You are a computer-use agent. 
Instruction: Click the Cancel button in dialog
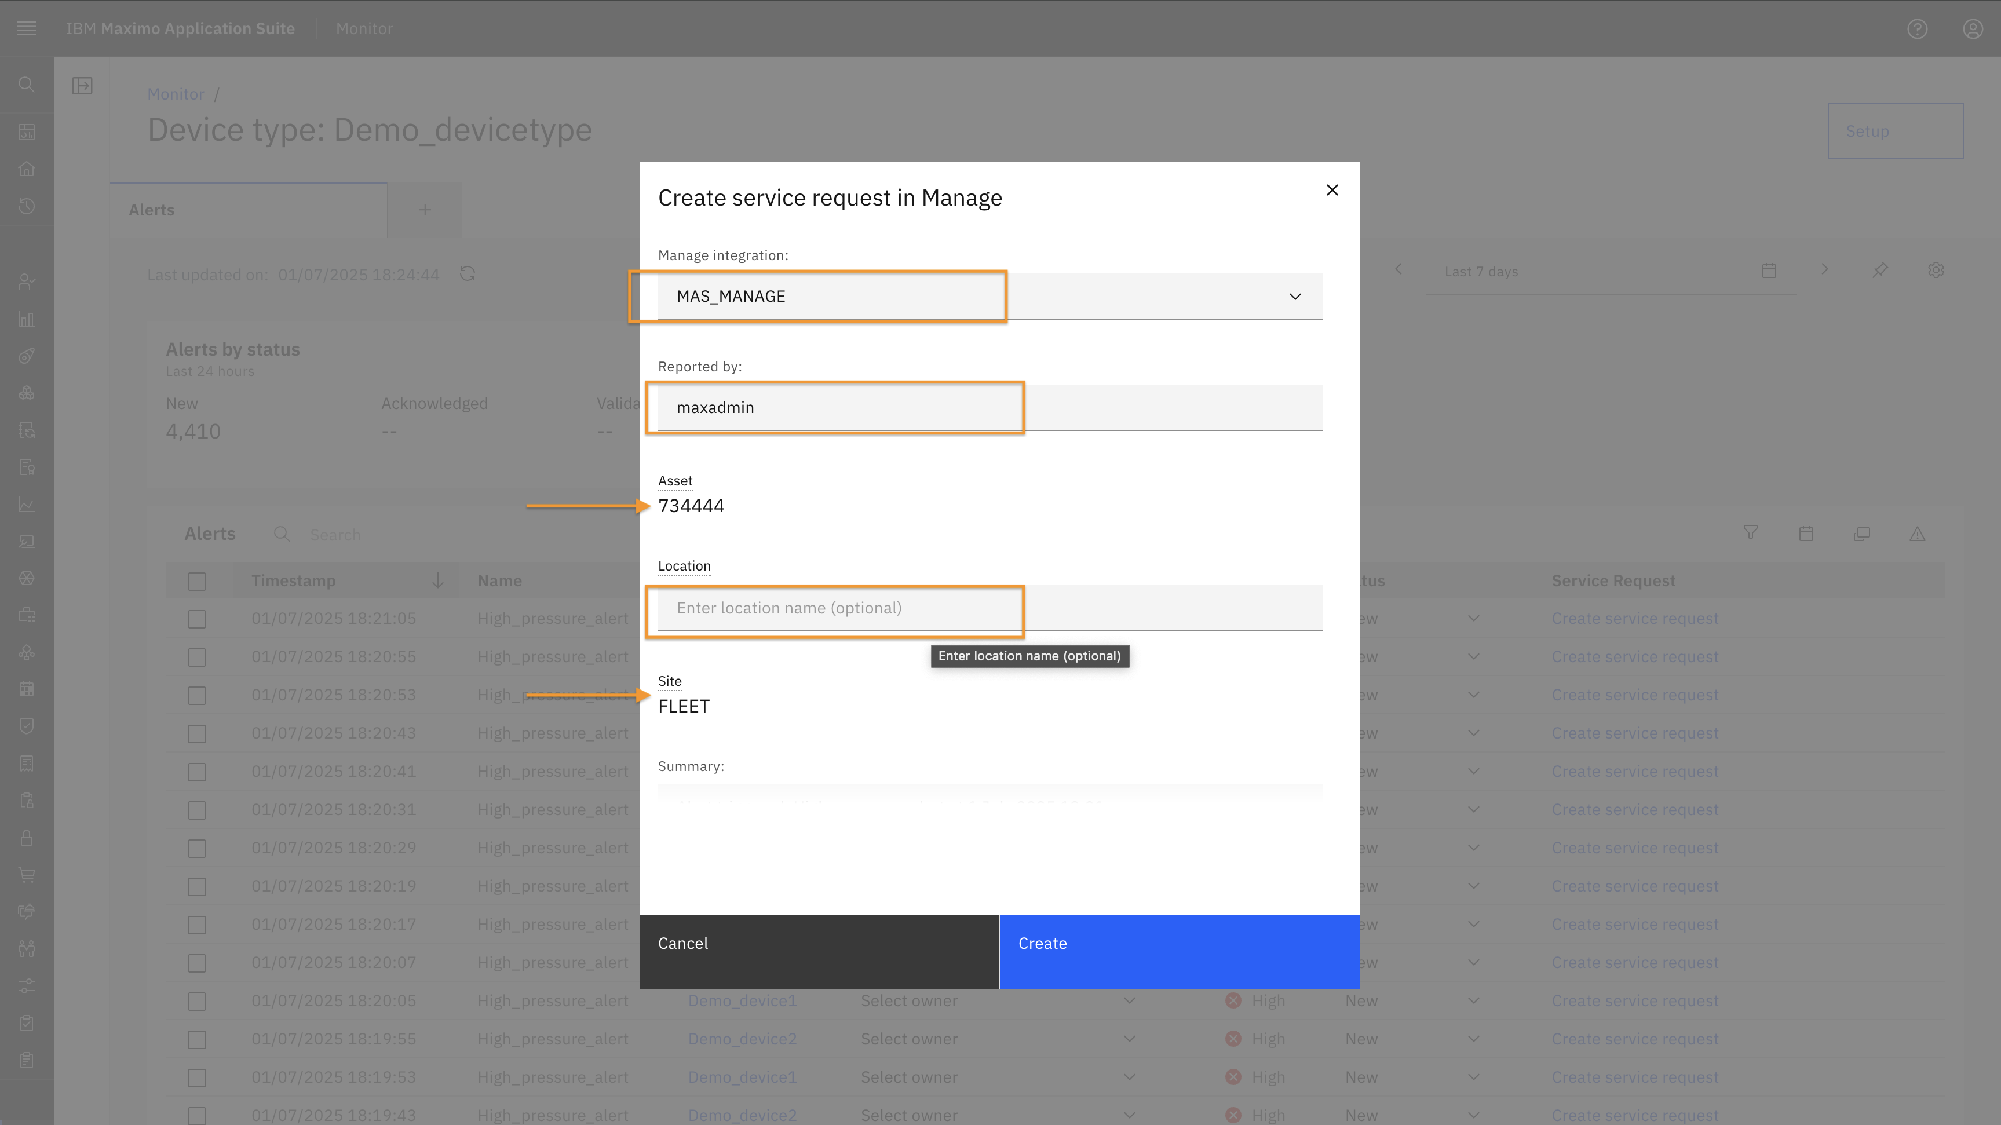tap(819, 952)
